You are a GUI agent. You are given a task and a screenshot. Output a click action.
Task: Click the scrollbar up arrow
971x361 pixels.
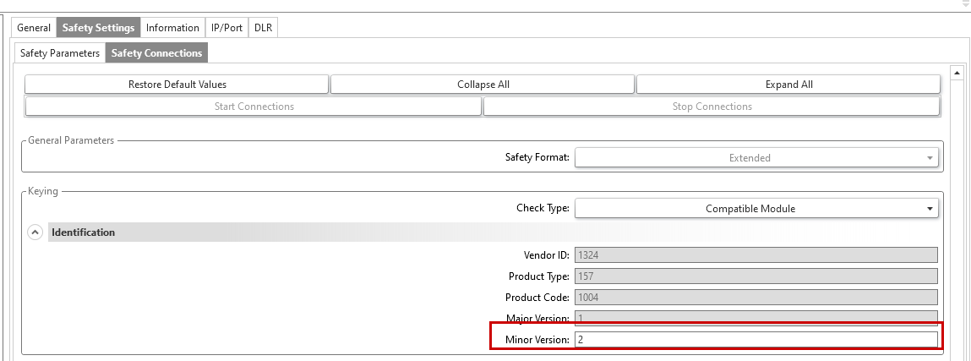pyautogui.click(x=957, y=74)
